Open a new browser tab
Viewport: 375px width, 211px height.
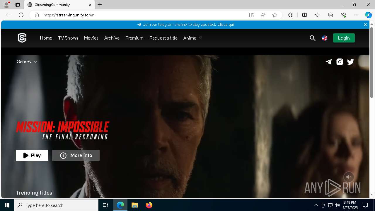[x=100, y=5]
